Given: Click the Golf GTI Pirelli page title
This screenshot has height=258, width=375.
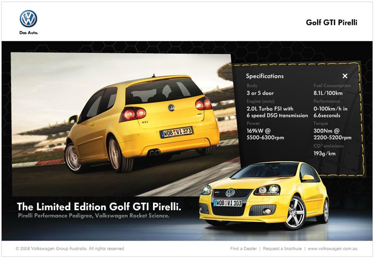Looking at the screenshot, I should (331, 22).
